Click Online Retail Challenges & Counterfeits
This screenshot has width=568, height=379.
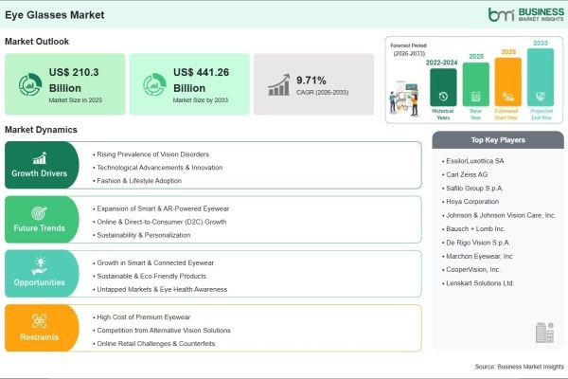click(156, 343)
